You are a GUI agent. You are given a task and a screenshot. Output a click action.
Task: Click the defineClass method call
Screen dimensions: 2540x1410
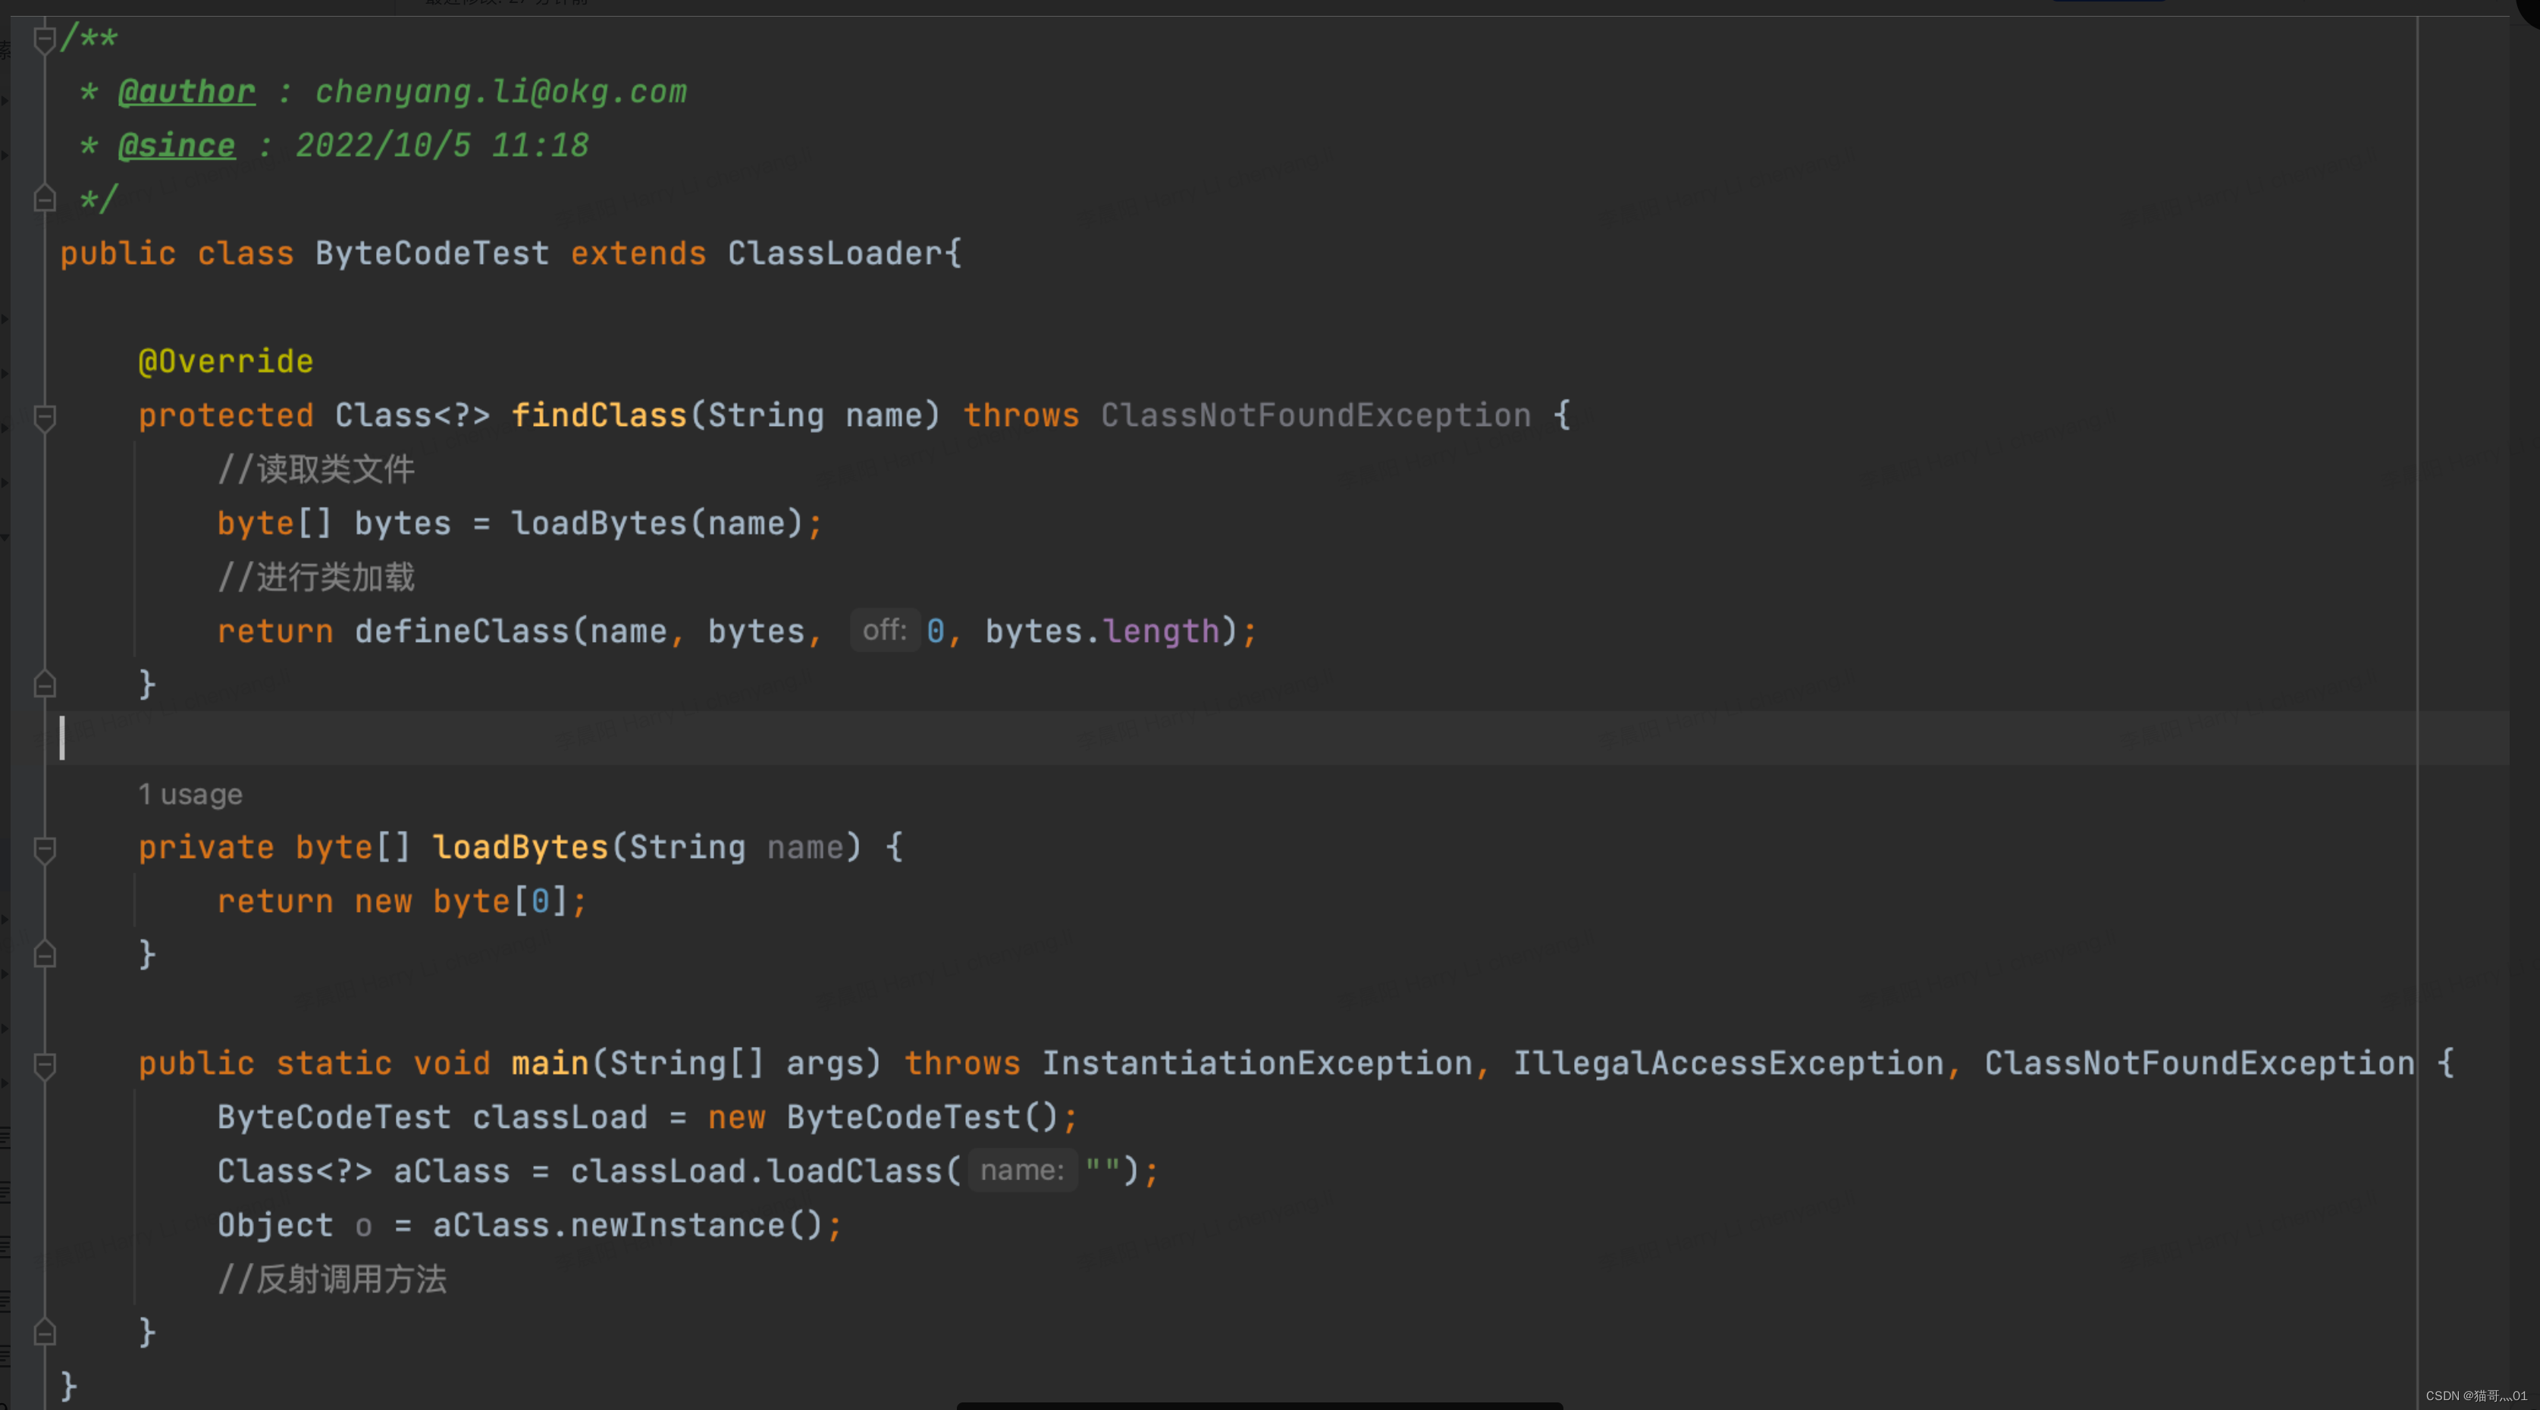[460, 631]
